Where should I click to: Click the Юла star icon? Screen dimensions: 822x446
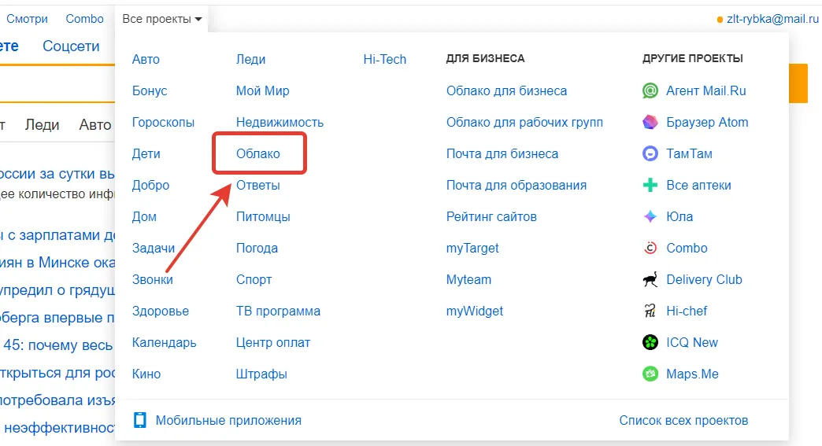coord(650,216)
